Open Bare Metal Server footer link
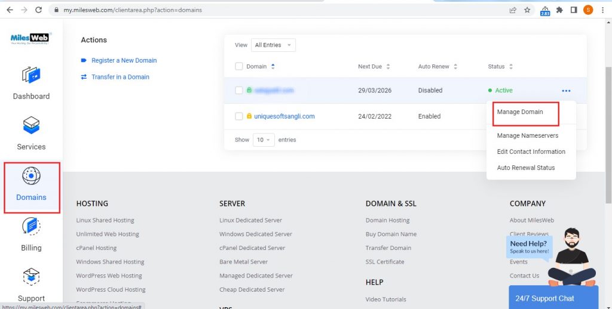 click(244, 262)
